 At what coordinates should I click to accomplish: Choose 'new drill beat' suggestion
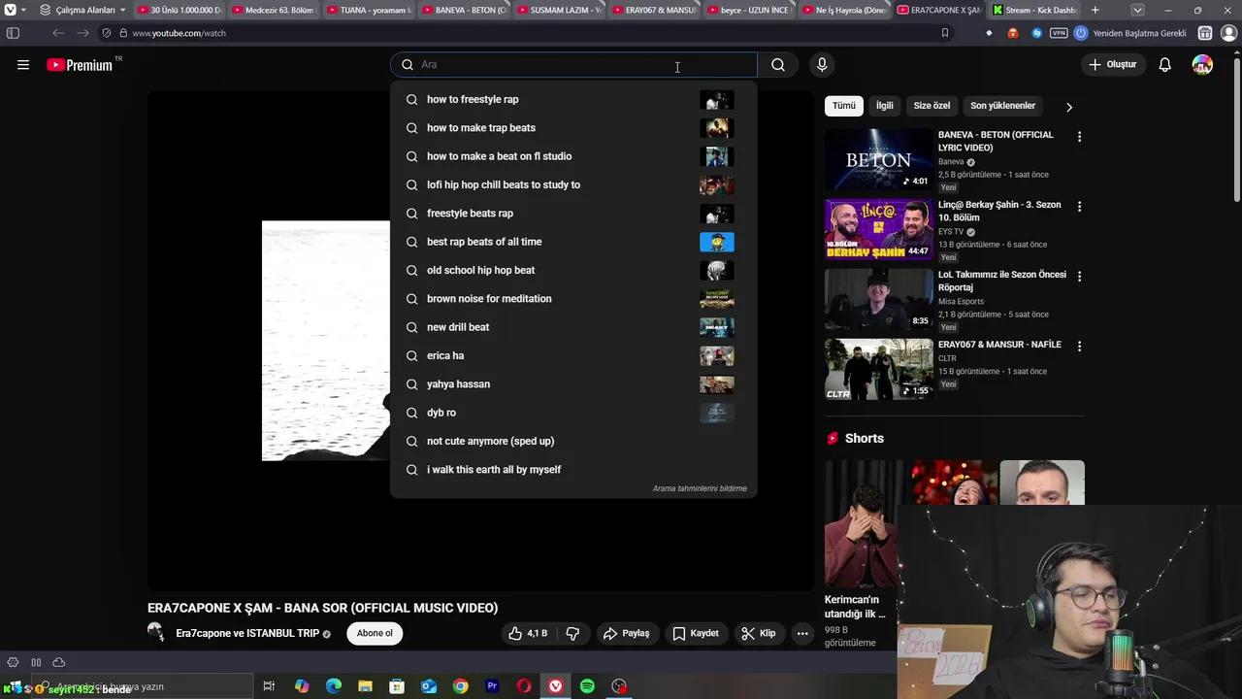[573, 327]
